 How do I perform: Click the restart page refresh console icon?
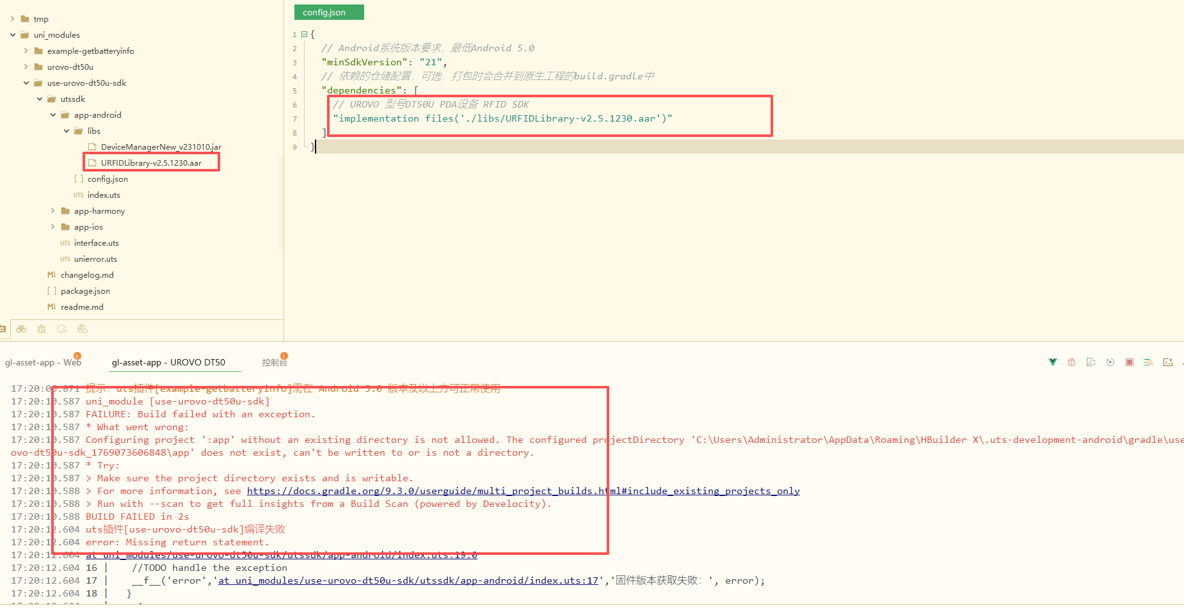1091,362
